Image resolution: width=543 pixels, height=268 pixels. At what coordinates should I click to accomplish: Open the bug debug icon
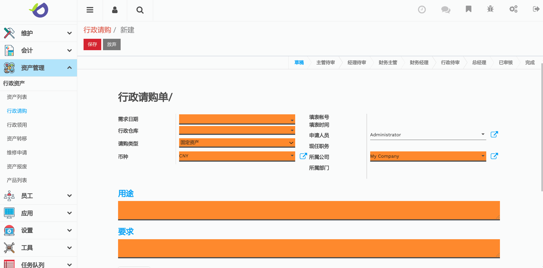(490, 9)
